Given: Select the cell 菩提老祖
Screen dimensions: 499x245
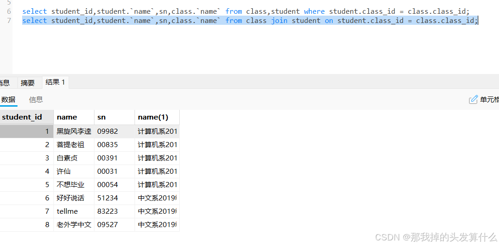Looking at the screenshot, I should [74, 145].
